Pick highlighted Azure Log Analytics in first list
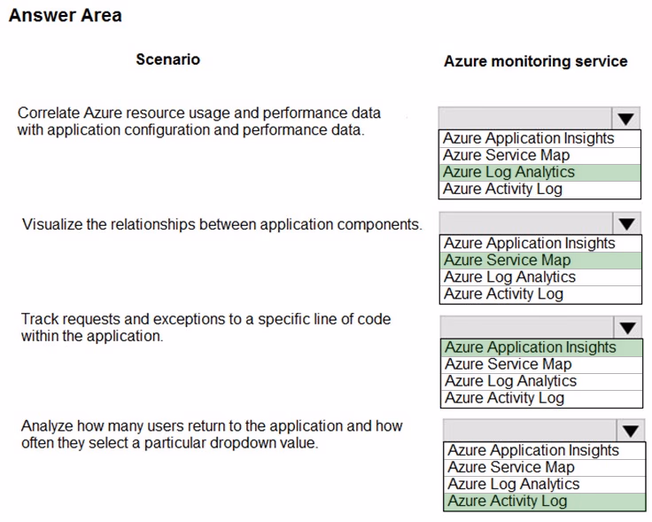The height and width of the screenshot is (522, 652). click(x=539, y=173)
